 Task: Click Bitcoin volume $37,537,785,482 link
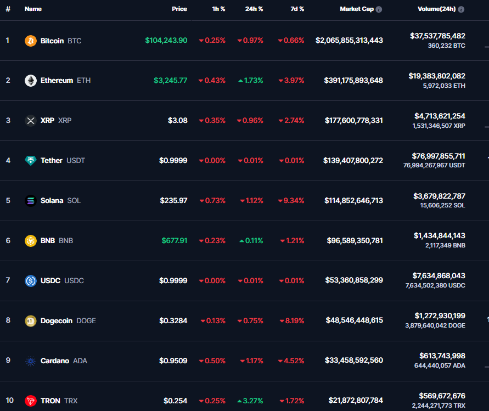point(437,36)
